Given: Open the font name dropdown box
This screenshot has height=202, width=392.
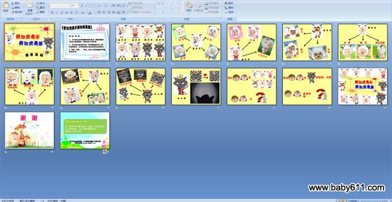Looking at the screenshot, I should tap(59, 5).
